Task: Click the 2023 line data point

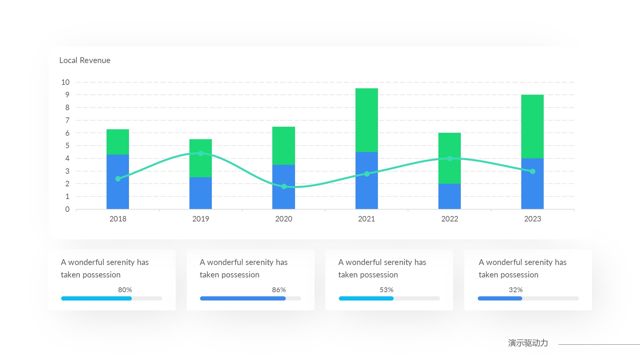Action: point(532,172)
